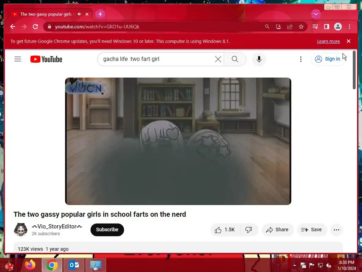Click the muted volume tray icon
This screenshot has height=272, width=362.
click(x=328, y=265)
